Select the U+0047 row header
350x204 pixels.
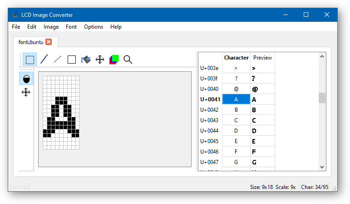pos(210,162)
